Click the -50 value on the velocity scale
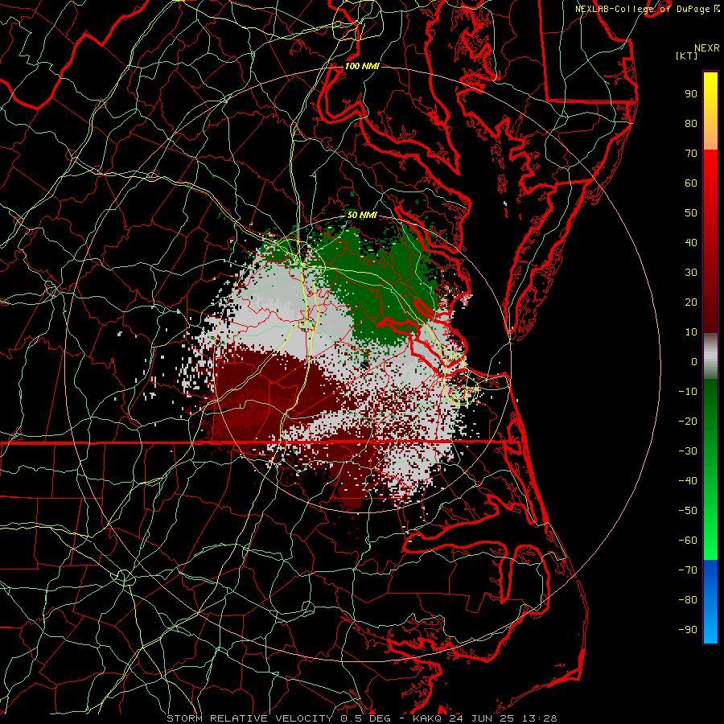This screenshot has width=724, height=724. [688, 511]
